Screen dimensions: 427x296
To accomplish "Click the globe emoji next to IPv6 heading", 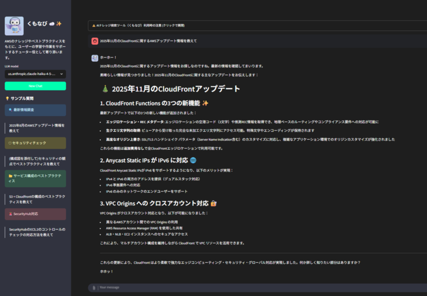I will [x=193, y=160].
